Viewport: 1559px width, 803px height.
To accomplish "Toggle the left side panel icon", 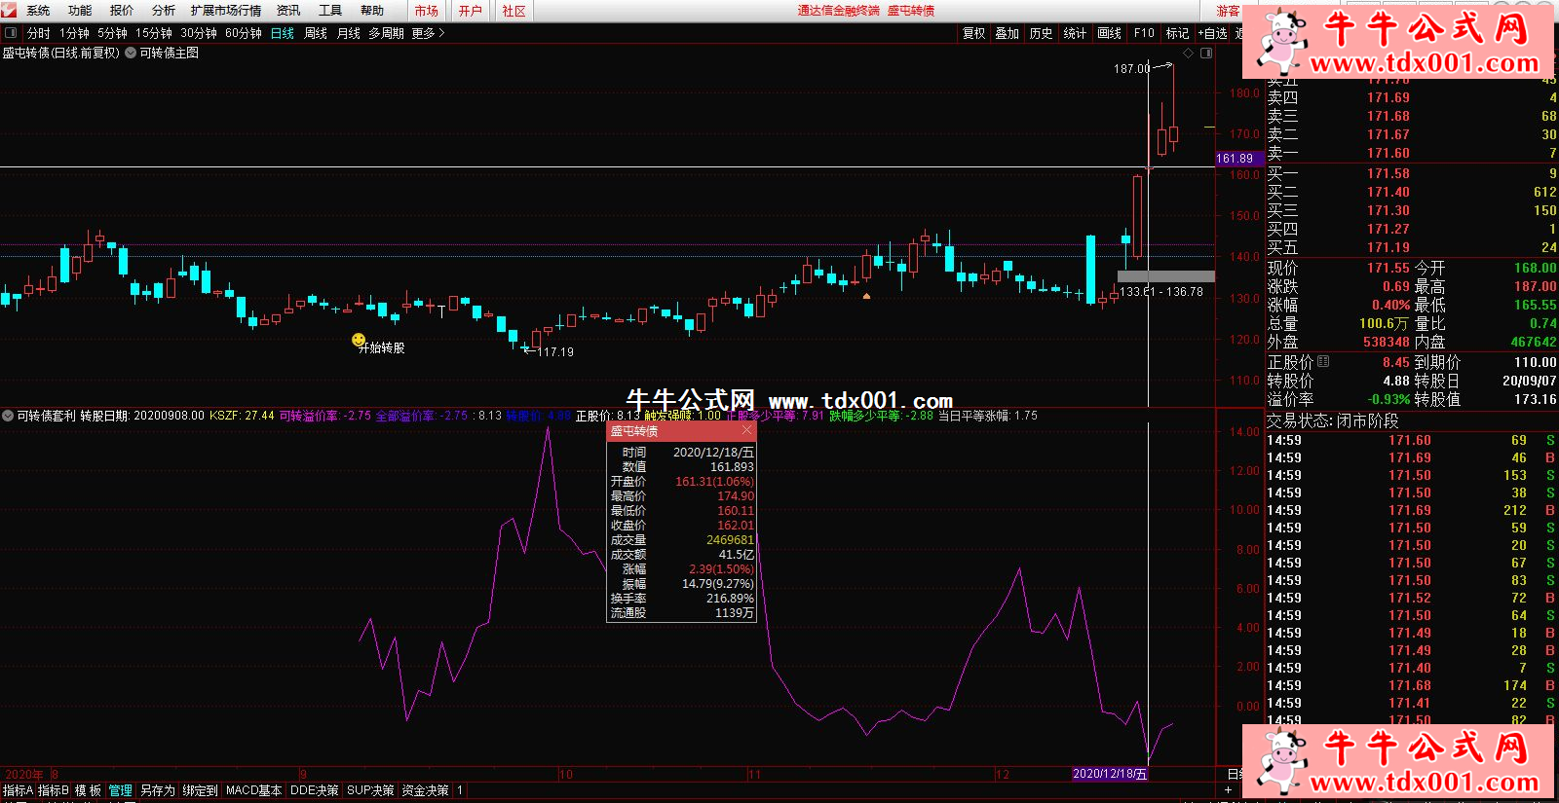I will coord(11,33).
